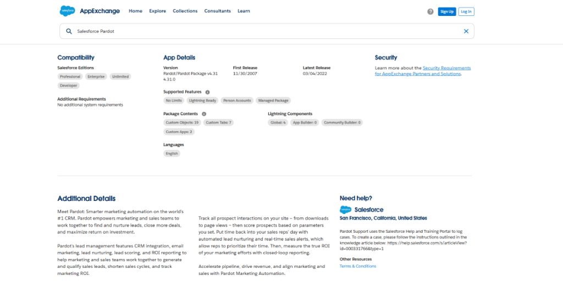563x281 pixels.
Task: Click the Log In button
Action: (466, 12)
